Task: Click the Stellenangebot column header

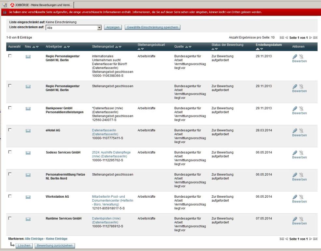Action: (x=103, y=47)
